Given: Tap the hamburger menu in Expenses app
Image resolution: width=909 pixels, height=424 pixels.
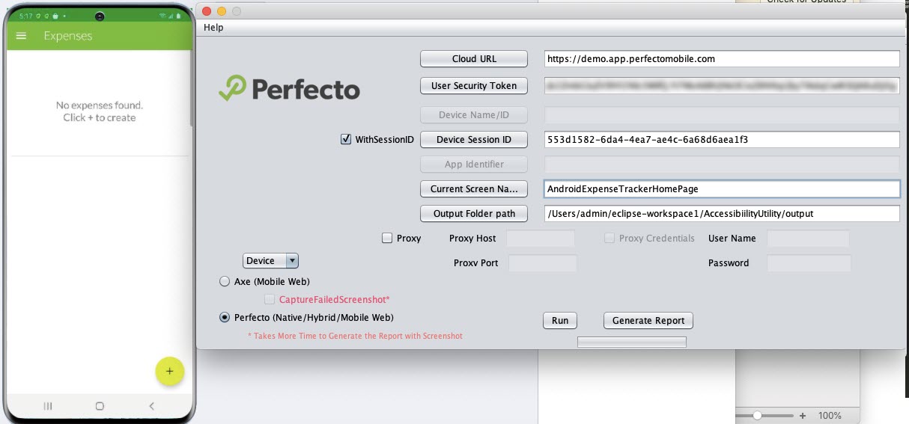Looking at the screenshot, I should (21, 36).
